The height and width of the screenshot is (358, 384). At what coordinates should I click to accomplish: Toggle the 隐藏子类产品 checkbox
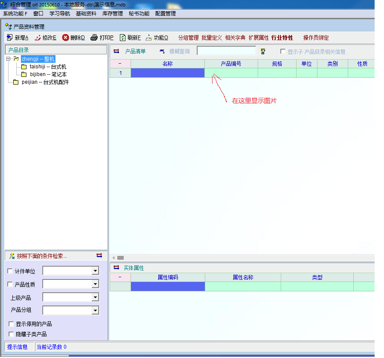click(11, 334)
